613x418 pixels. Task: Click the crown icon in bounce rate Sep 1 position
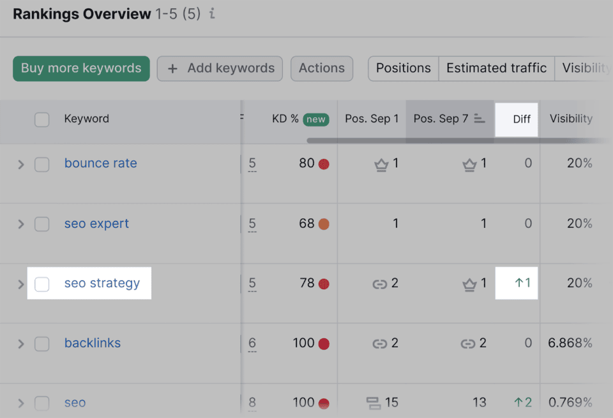(381, 165)
